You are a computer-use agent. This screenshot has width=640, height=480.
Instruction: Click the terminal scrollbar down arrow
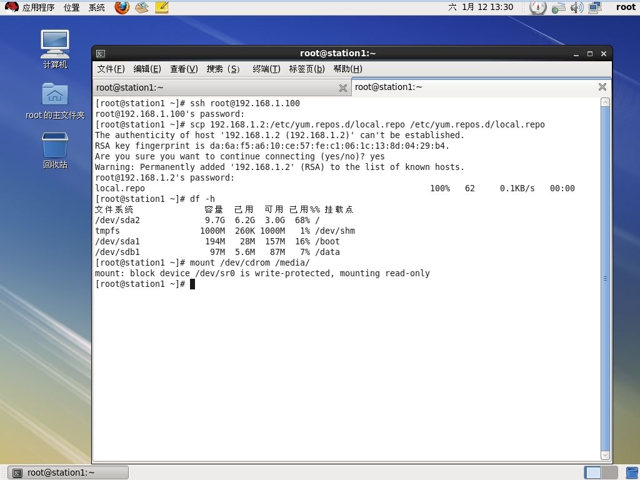(605, 455)
